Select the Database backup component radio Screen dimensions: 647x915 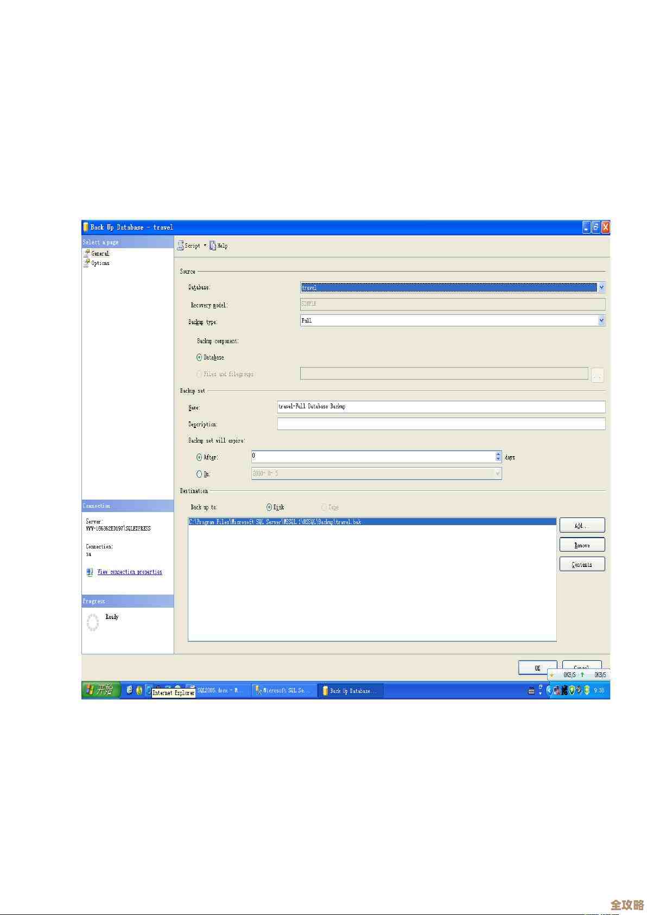[199, 357]
